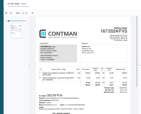The width and height of the screenshot is (141, 114).
Task: Click the document viewer vertical scrollbar
Action: [x=137, y=51]
